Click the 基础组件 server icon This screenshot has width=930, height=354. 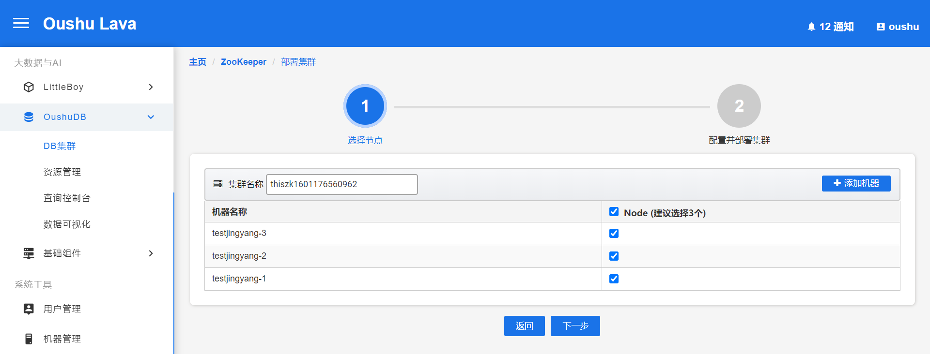pos(29,253)
